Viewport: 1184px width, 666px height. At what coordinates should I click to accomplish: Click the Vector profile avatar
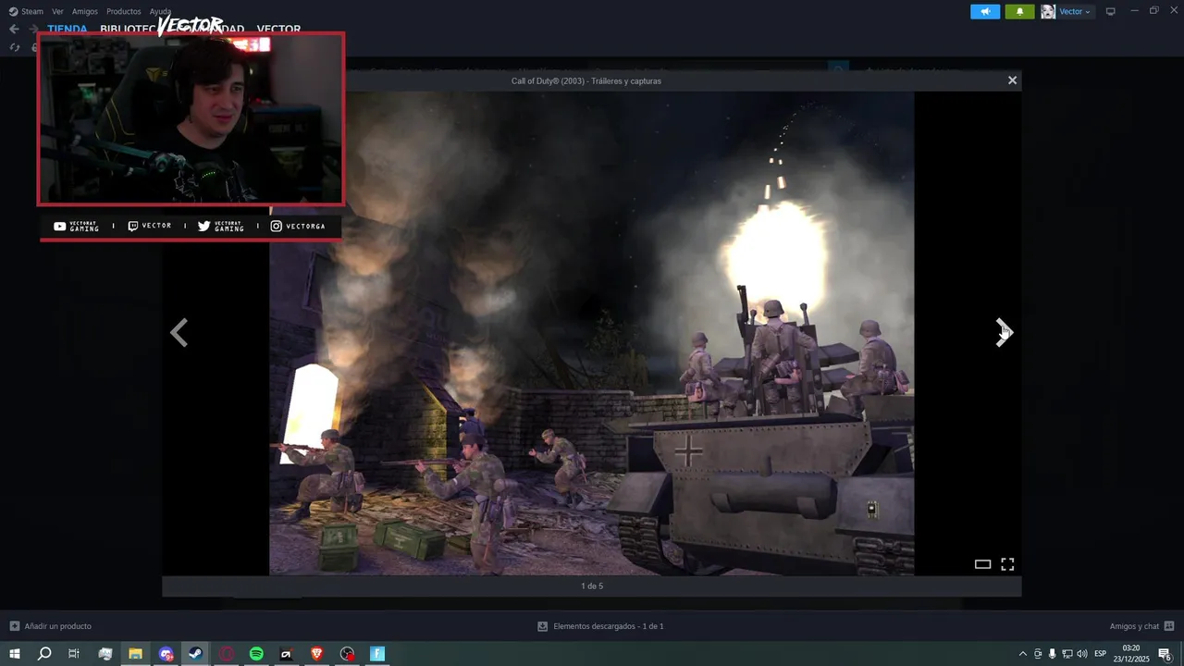pyautogui.click(x=1048, y=11)
